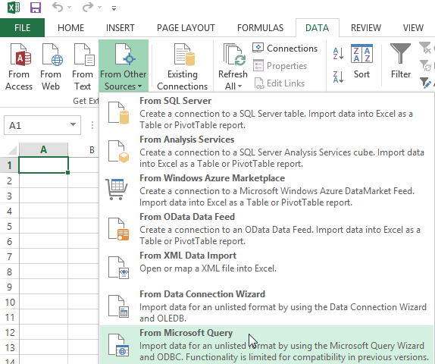Redo the last action
This screenshot has width=435, height=364.
[x=88, y=8]
